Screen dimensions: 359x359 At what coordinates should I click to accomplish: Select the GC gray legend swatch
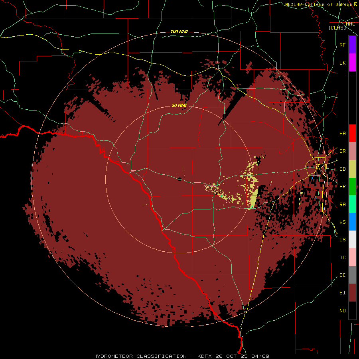(352, 275)
